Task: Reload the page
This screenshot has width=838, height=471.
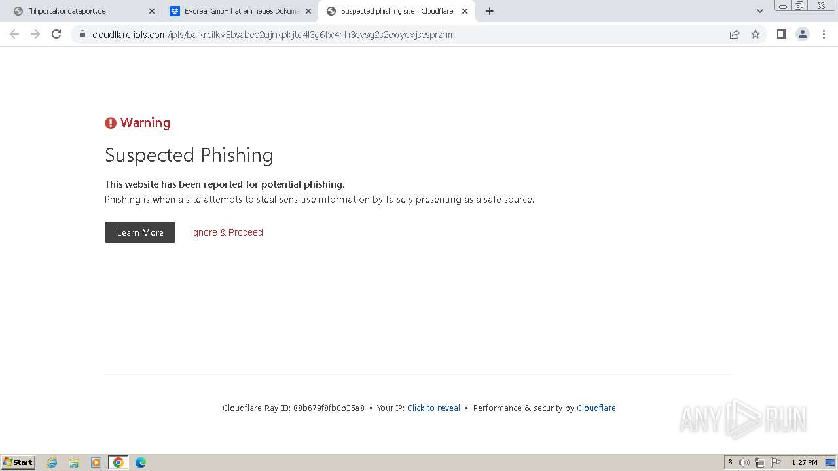Action: pos(56,34)
